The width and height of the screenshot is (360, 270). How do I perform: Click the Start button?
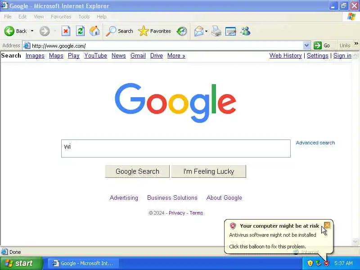21,263
